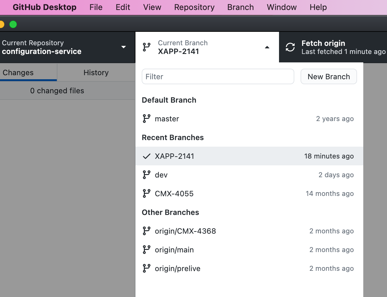This screenshot has width=387, height=297.
Task: Open the File menu
Action: [x=96, y=7]
